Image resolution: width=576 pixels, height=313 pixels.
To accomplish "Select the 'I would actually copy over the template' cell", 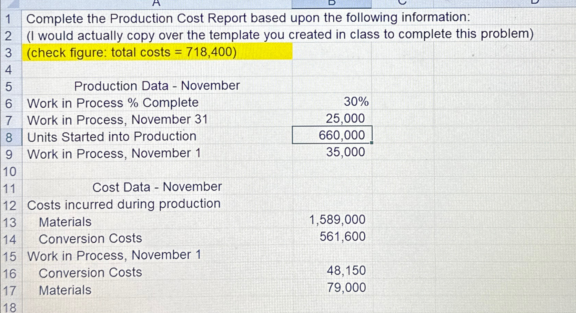I will [x=280, y=35].
